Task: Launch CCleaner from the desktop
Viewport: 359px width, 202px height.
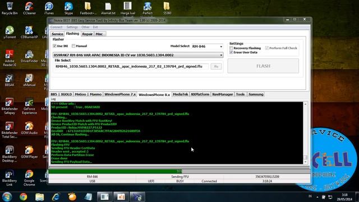Action: click(29, 8)
